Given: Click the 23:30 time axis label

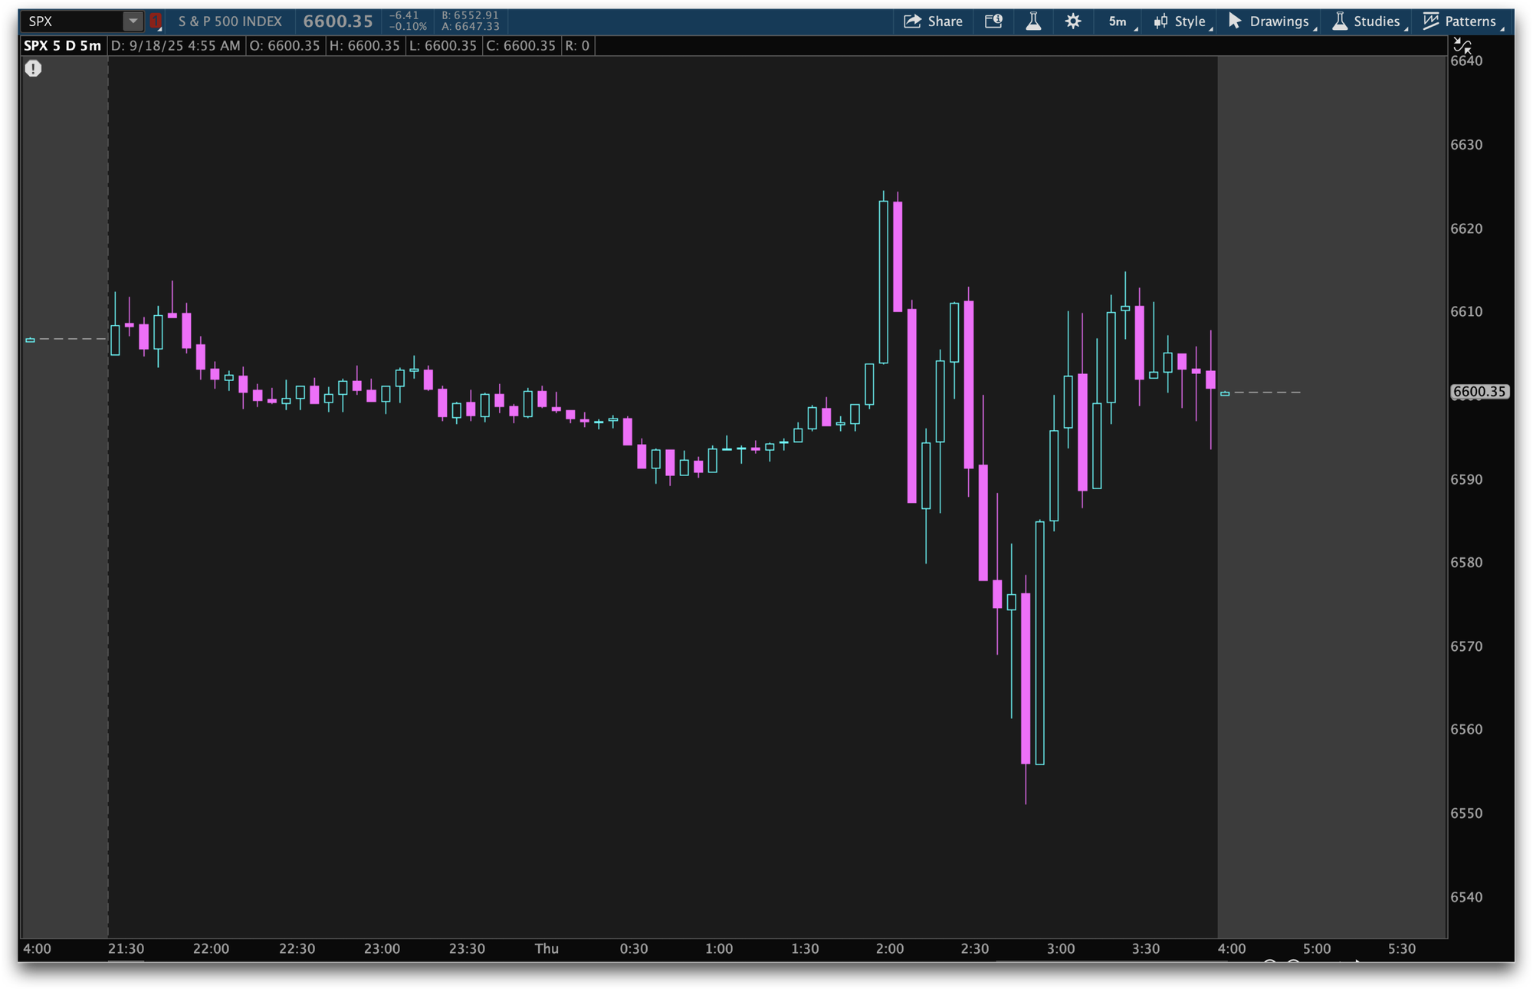Looking at the screenshot, I should (467, 948).
